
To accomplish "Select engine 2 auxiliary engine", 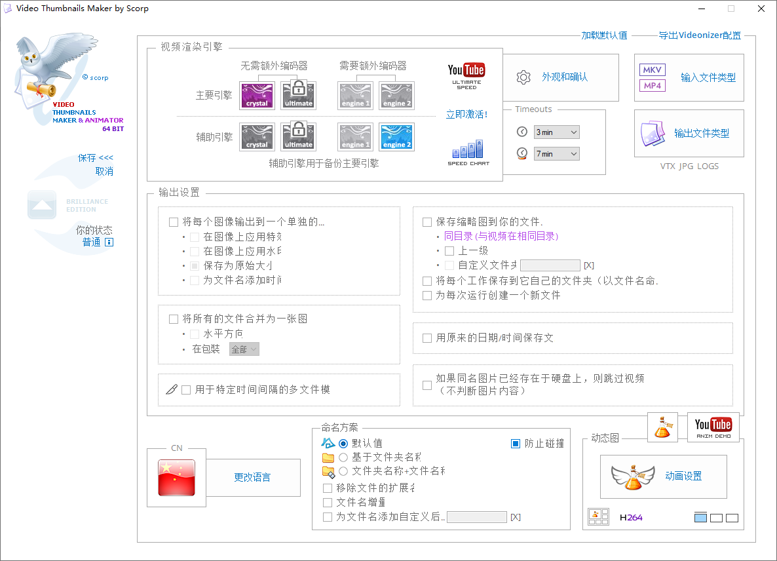I will (x=396, y=136).
